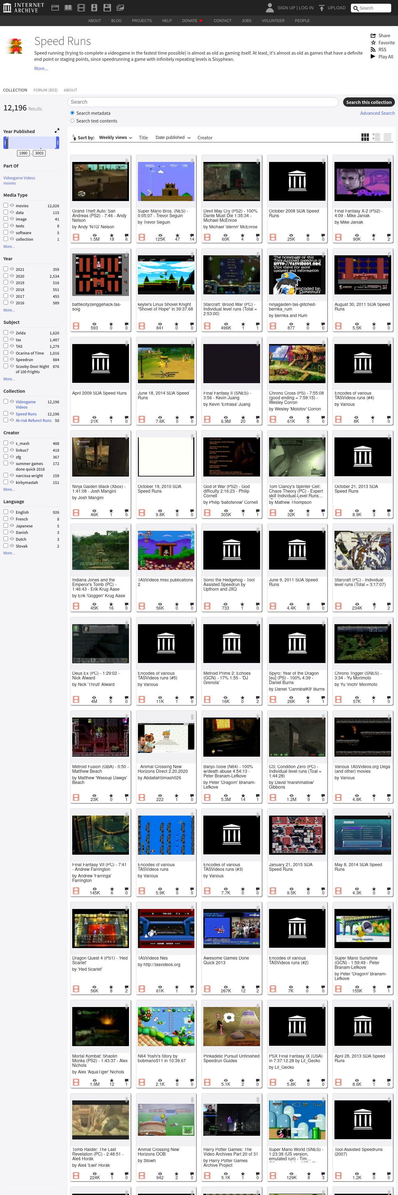Viewport: 398px width, 1195px height.
Task: Check the movies media type checkbox
Action: pyautogui.click(x=6, y=205)
